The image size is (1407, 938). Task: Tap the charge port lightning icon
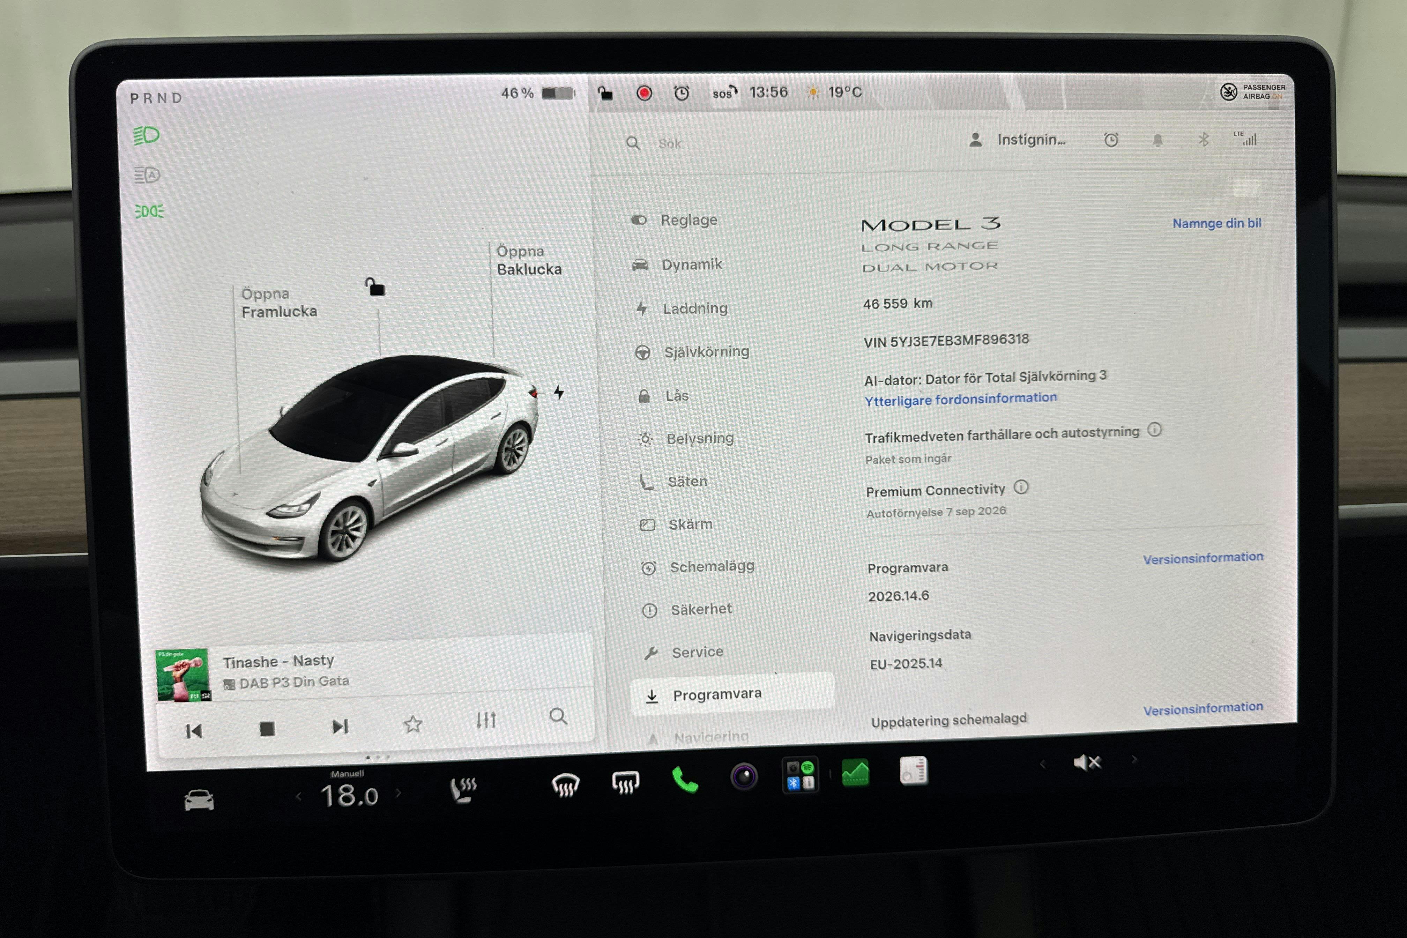pos(558,393)
